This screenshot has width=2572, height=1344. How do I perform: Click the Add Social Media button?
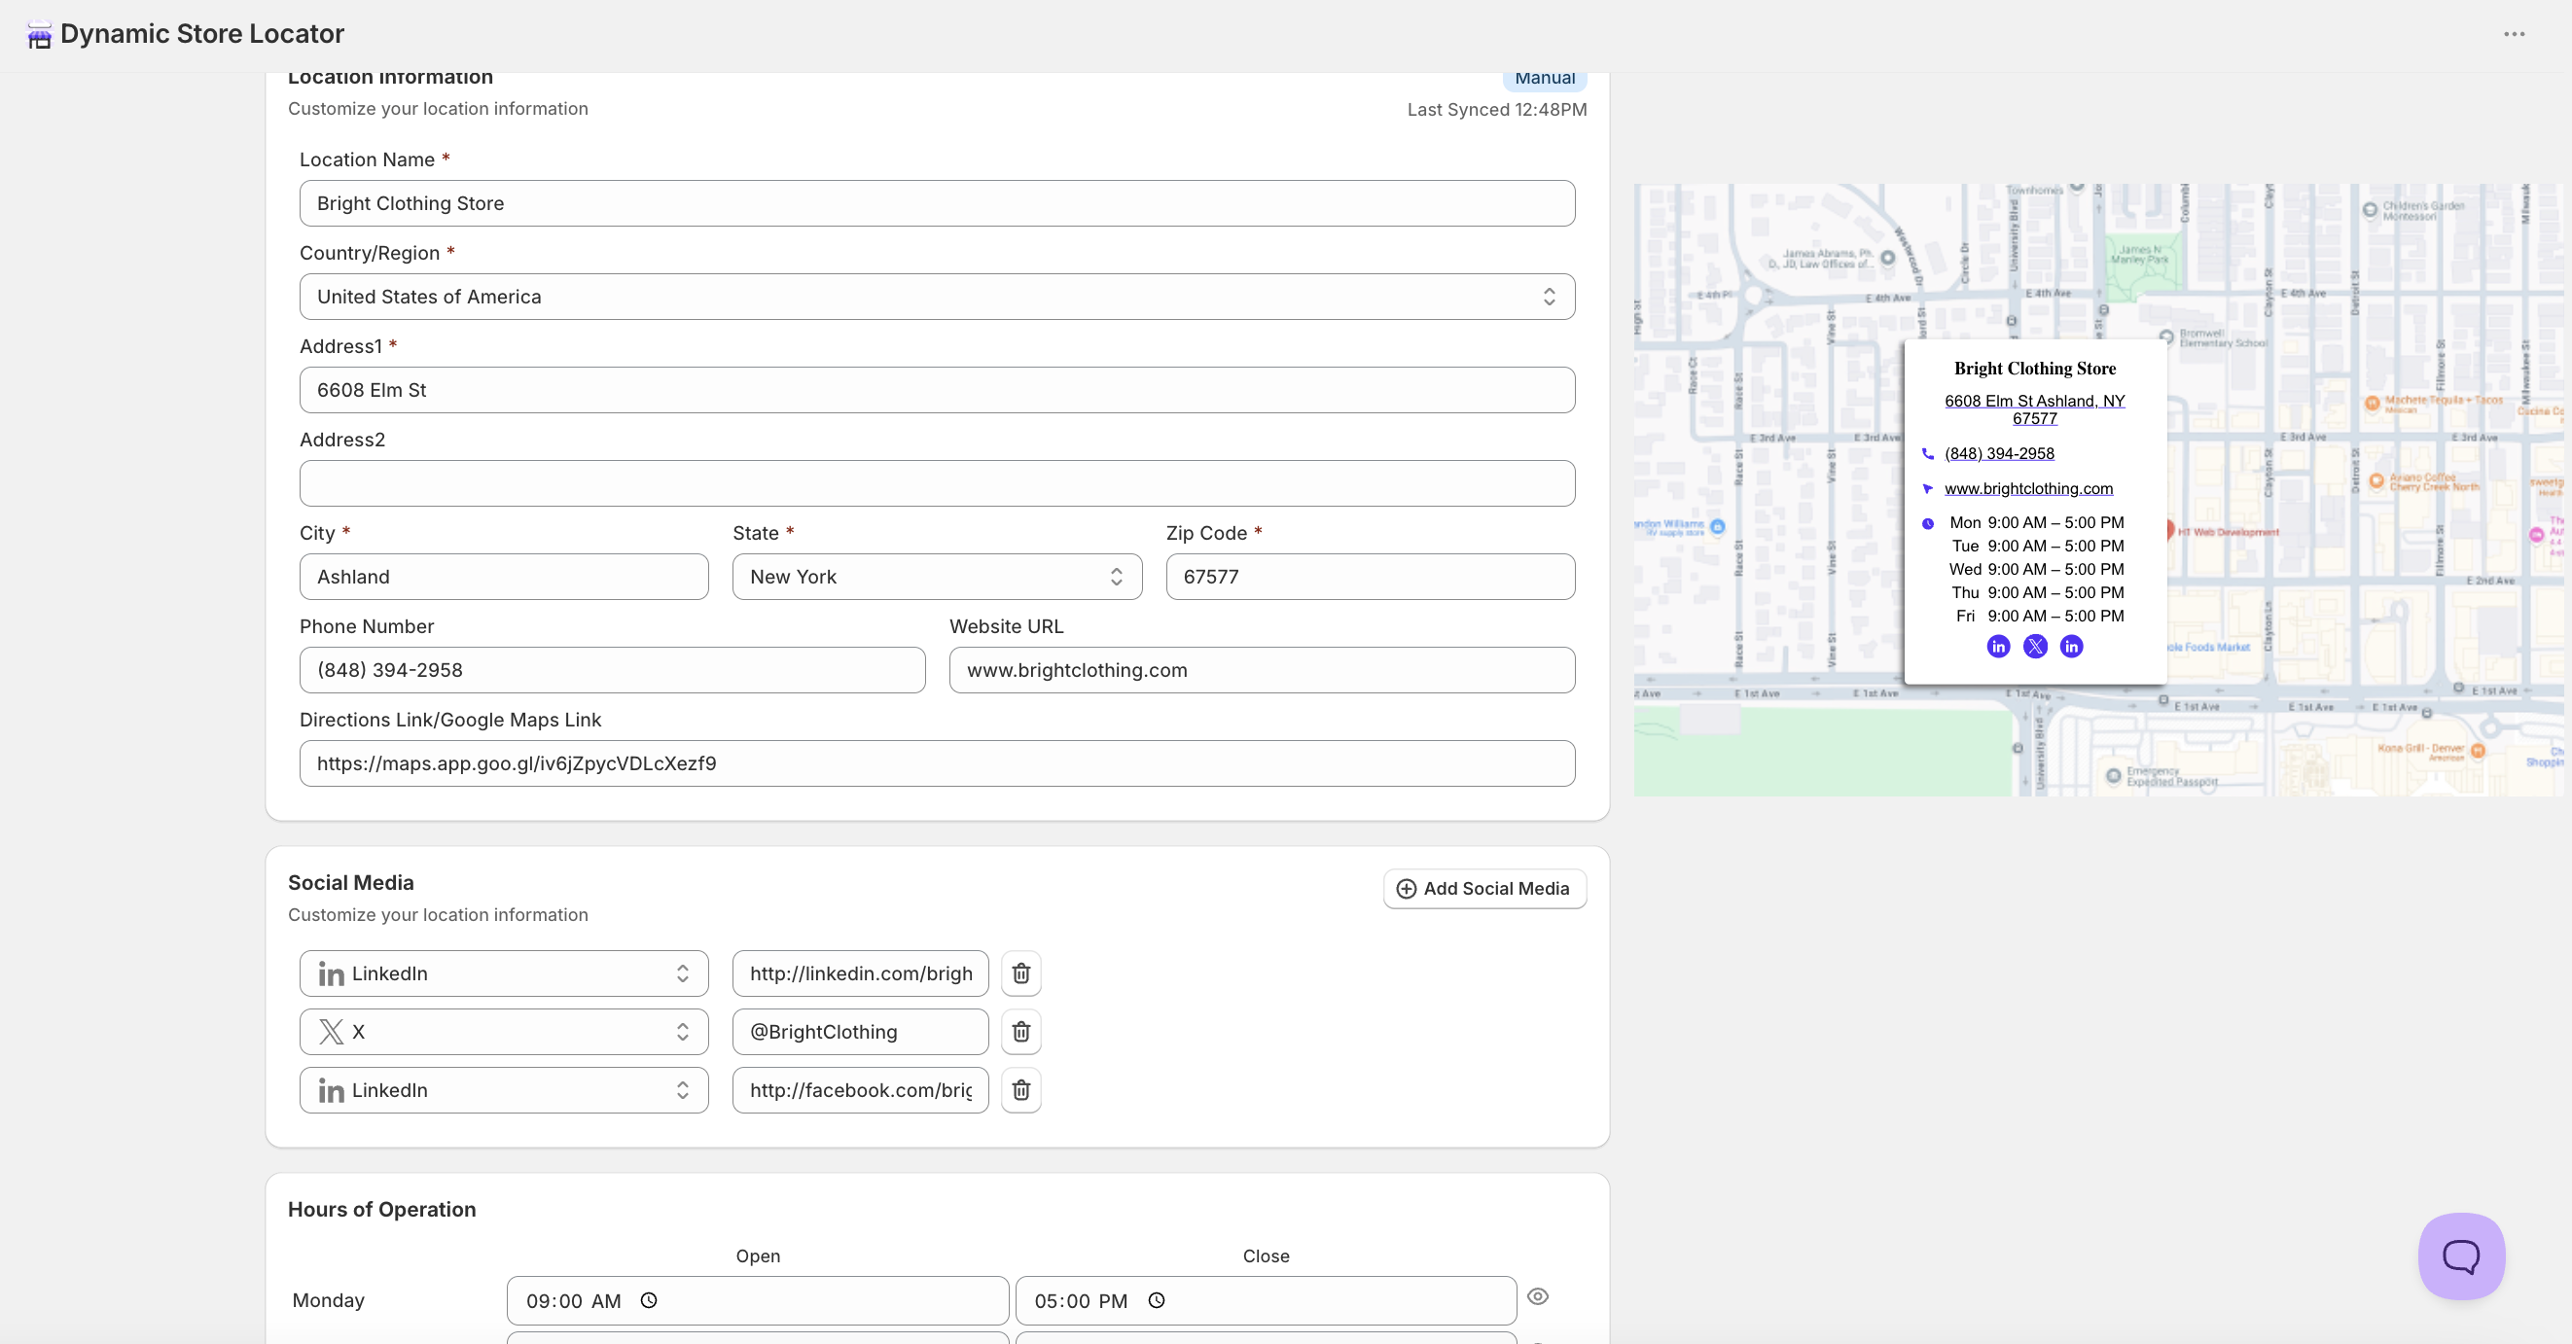(x=1483, y=889)
